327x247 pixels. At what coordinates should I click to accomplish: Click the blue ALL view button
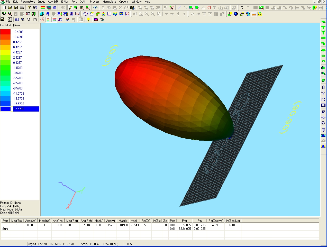tap(17, 20)
